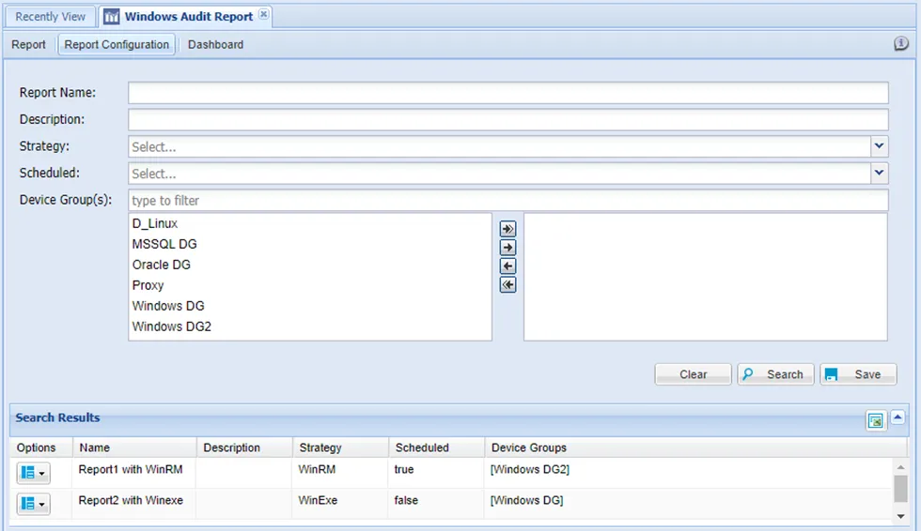Click the results vertical scrollbar thumb
921x531 pixels.
click(900, 488)
